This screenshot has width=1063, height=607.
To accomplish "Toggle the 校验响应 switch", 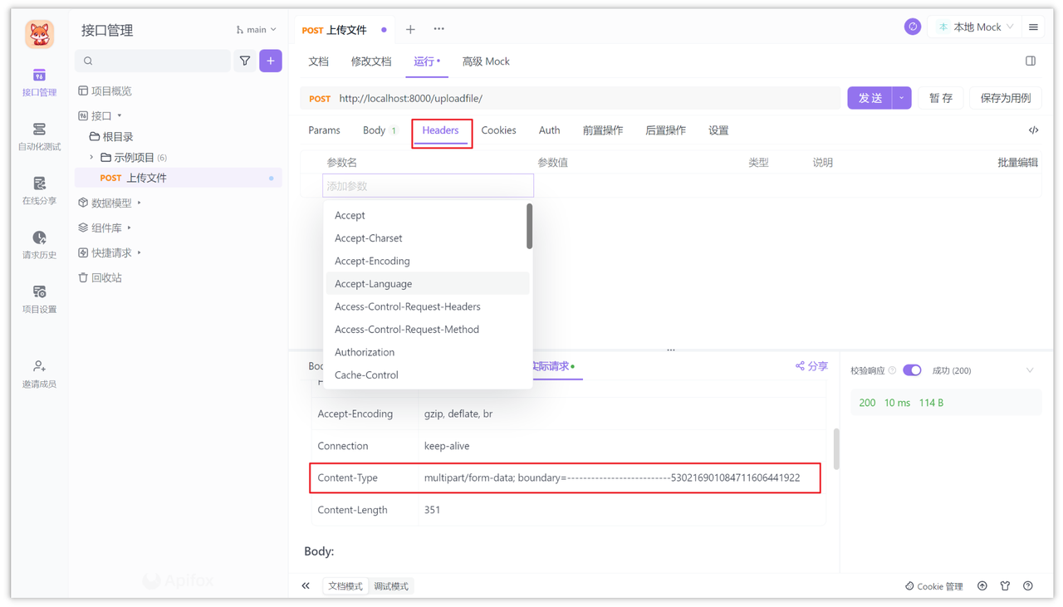I will [912, 370].
